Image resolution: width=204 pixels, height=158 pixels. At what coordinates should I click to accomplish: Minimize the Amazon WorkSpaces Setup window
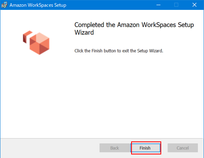coord(158,5)
